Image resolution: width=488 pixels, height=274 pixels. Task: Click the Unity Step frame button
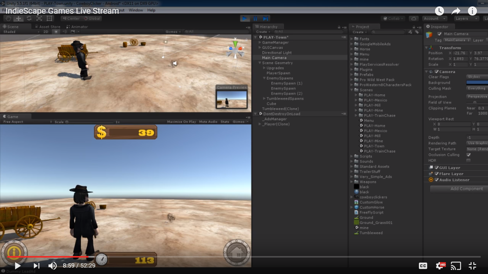click(x=266, y=19)
